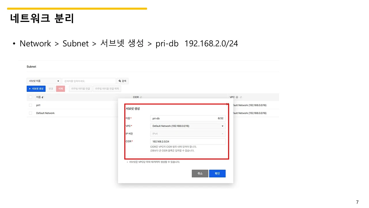This screenshot has width=369, height=208.
Task: Select the Default Network subnet name
Action: pos(45,113)
